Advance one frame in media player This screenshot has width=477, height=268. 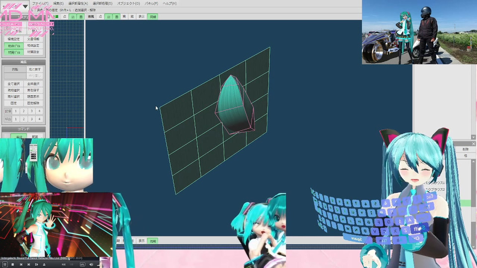(36, 265)
